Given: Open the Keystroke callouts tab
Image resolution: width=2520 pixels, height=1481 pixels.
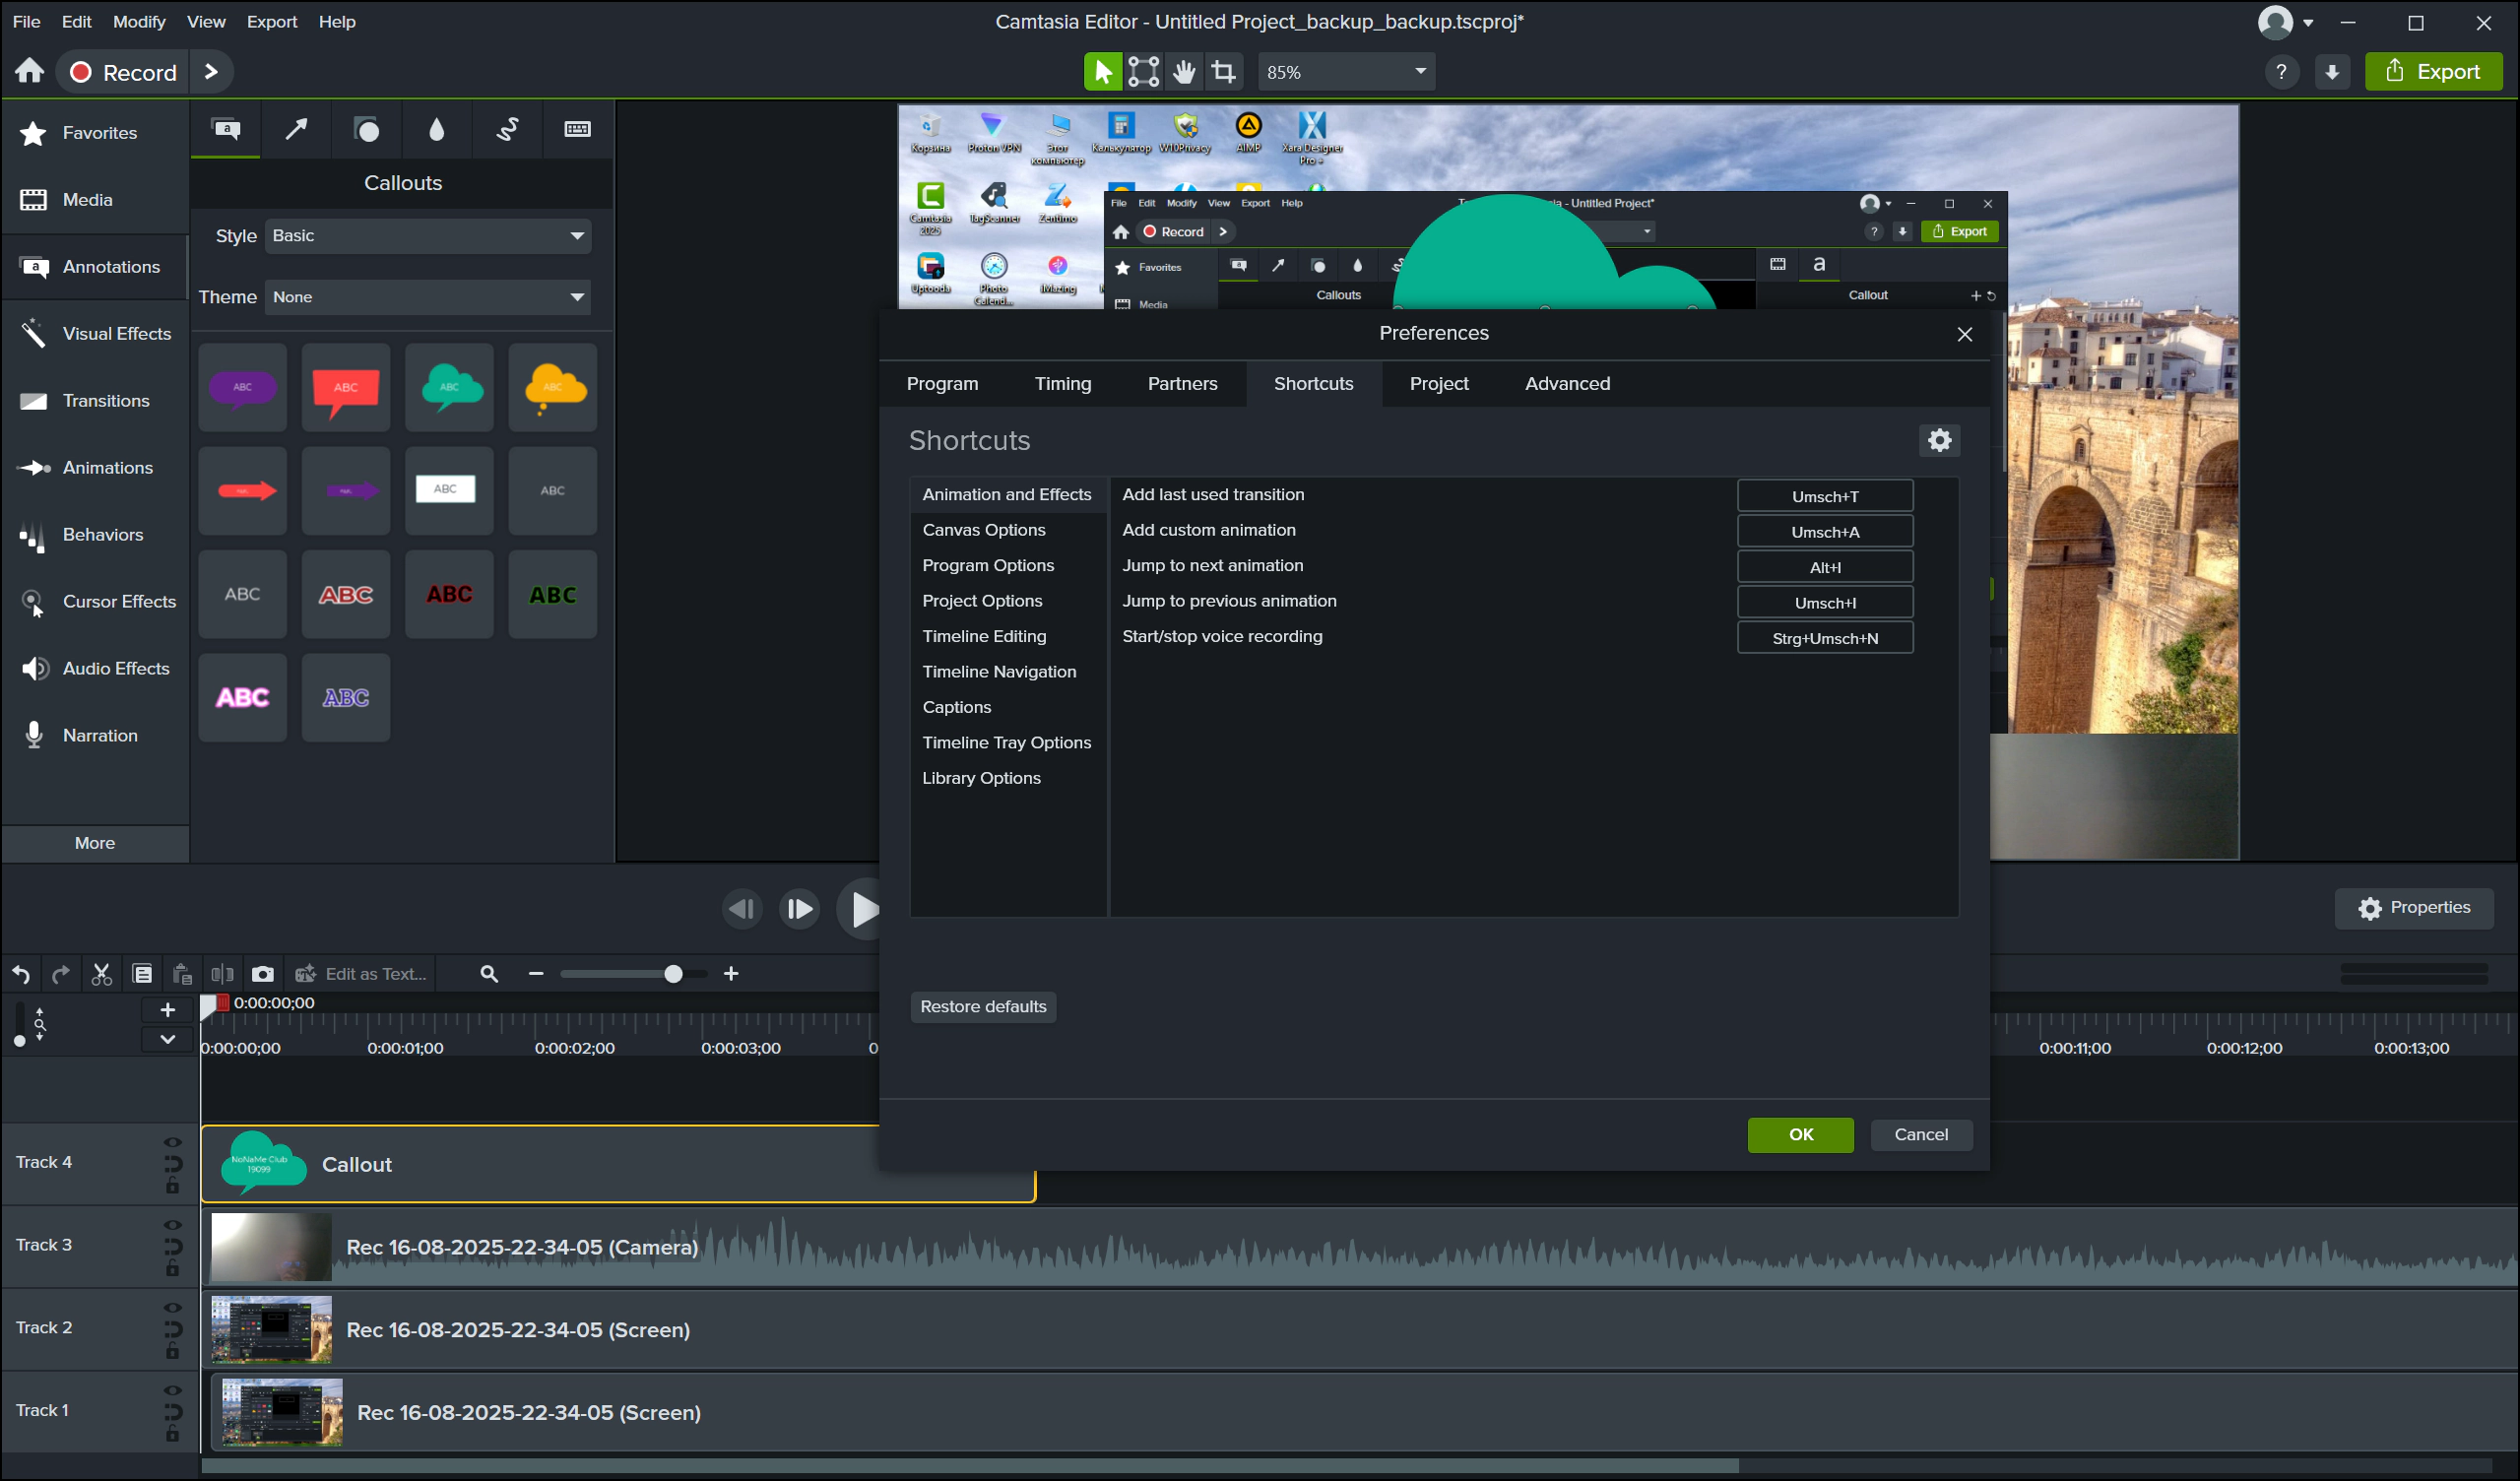Looking at the screenshot, I should 577,130.
